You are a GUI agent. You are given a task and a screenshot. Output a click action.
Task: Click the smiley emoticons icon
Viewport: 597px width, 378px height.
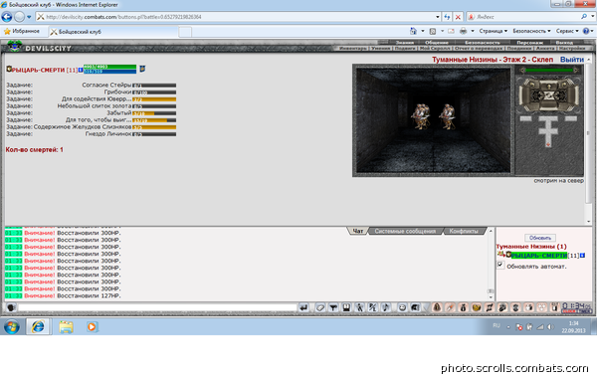(402, 307)
